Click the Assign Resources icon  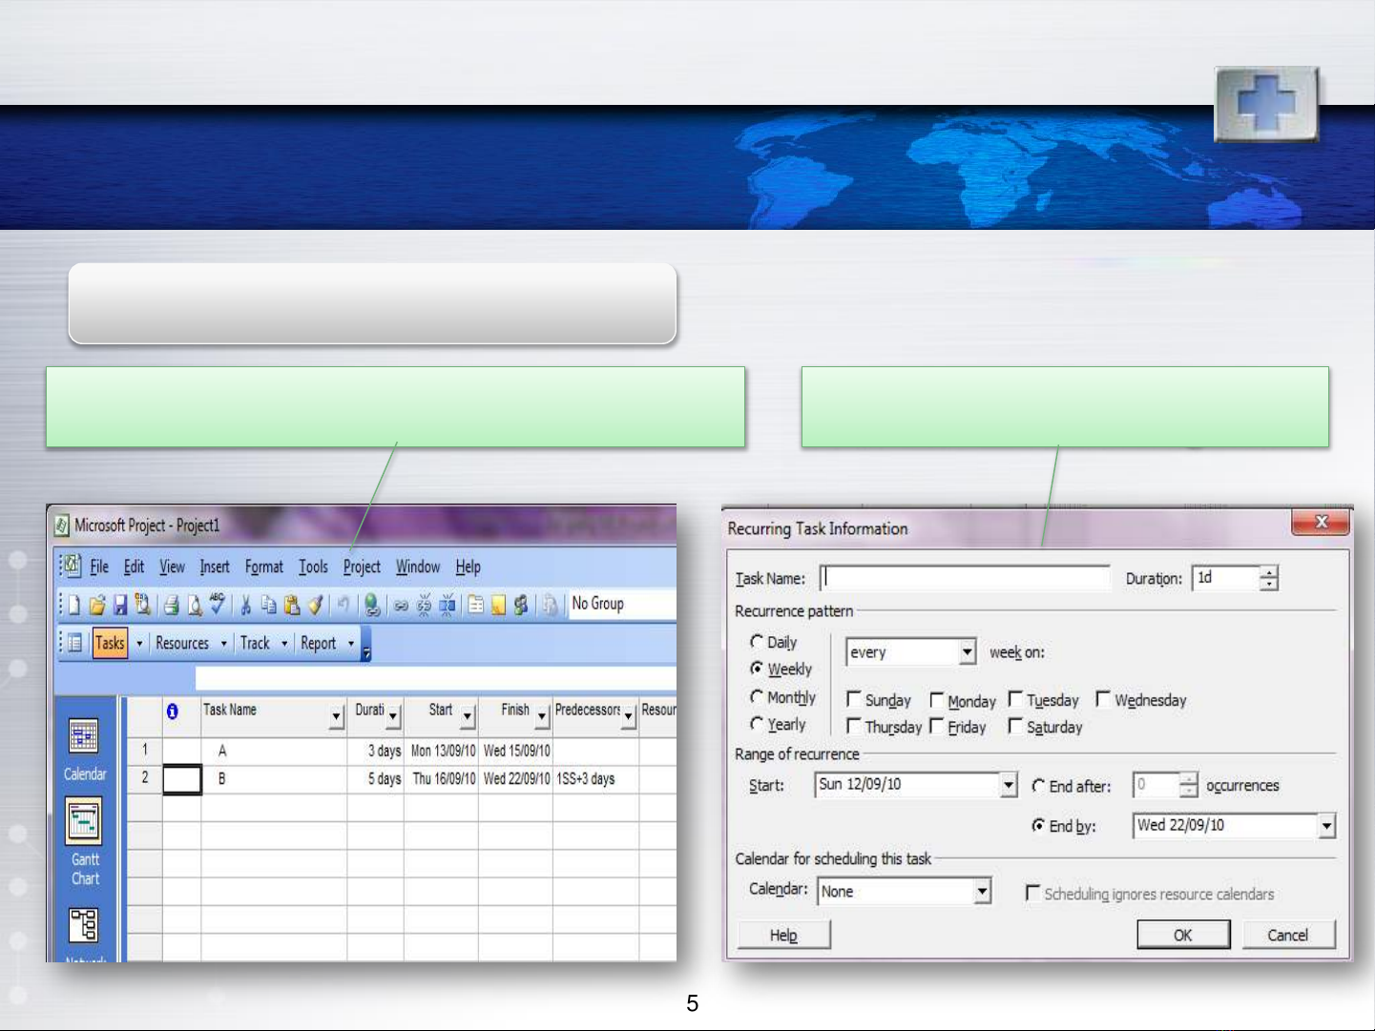click(x=521, y=605)
